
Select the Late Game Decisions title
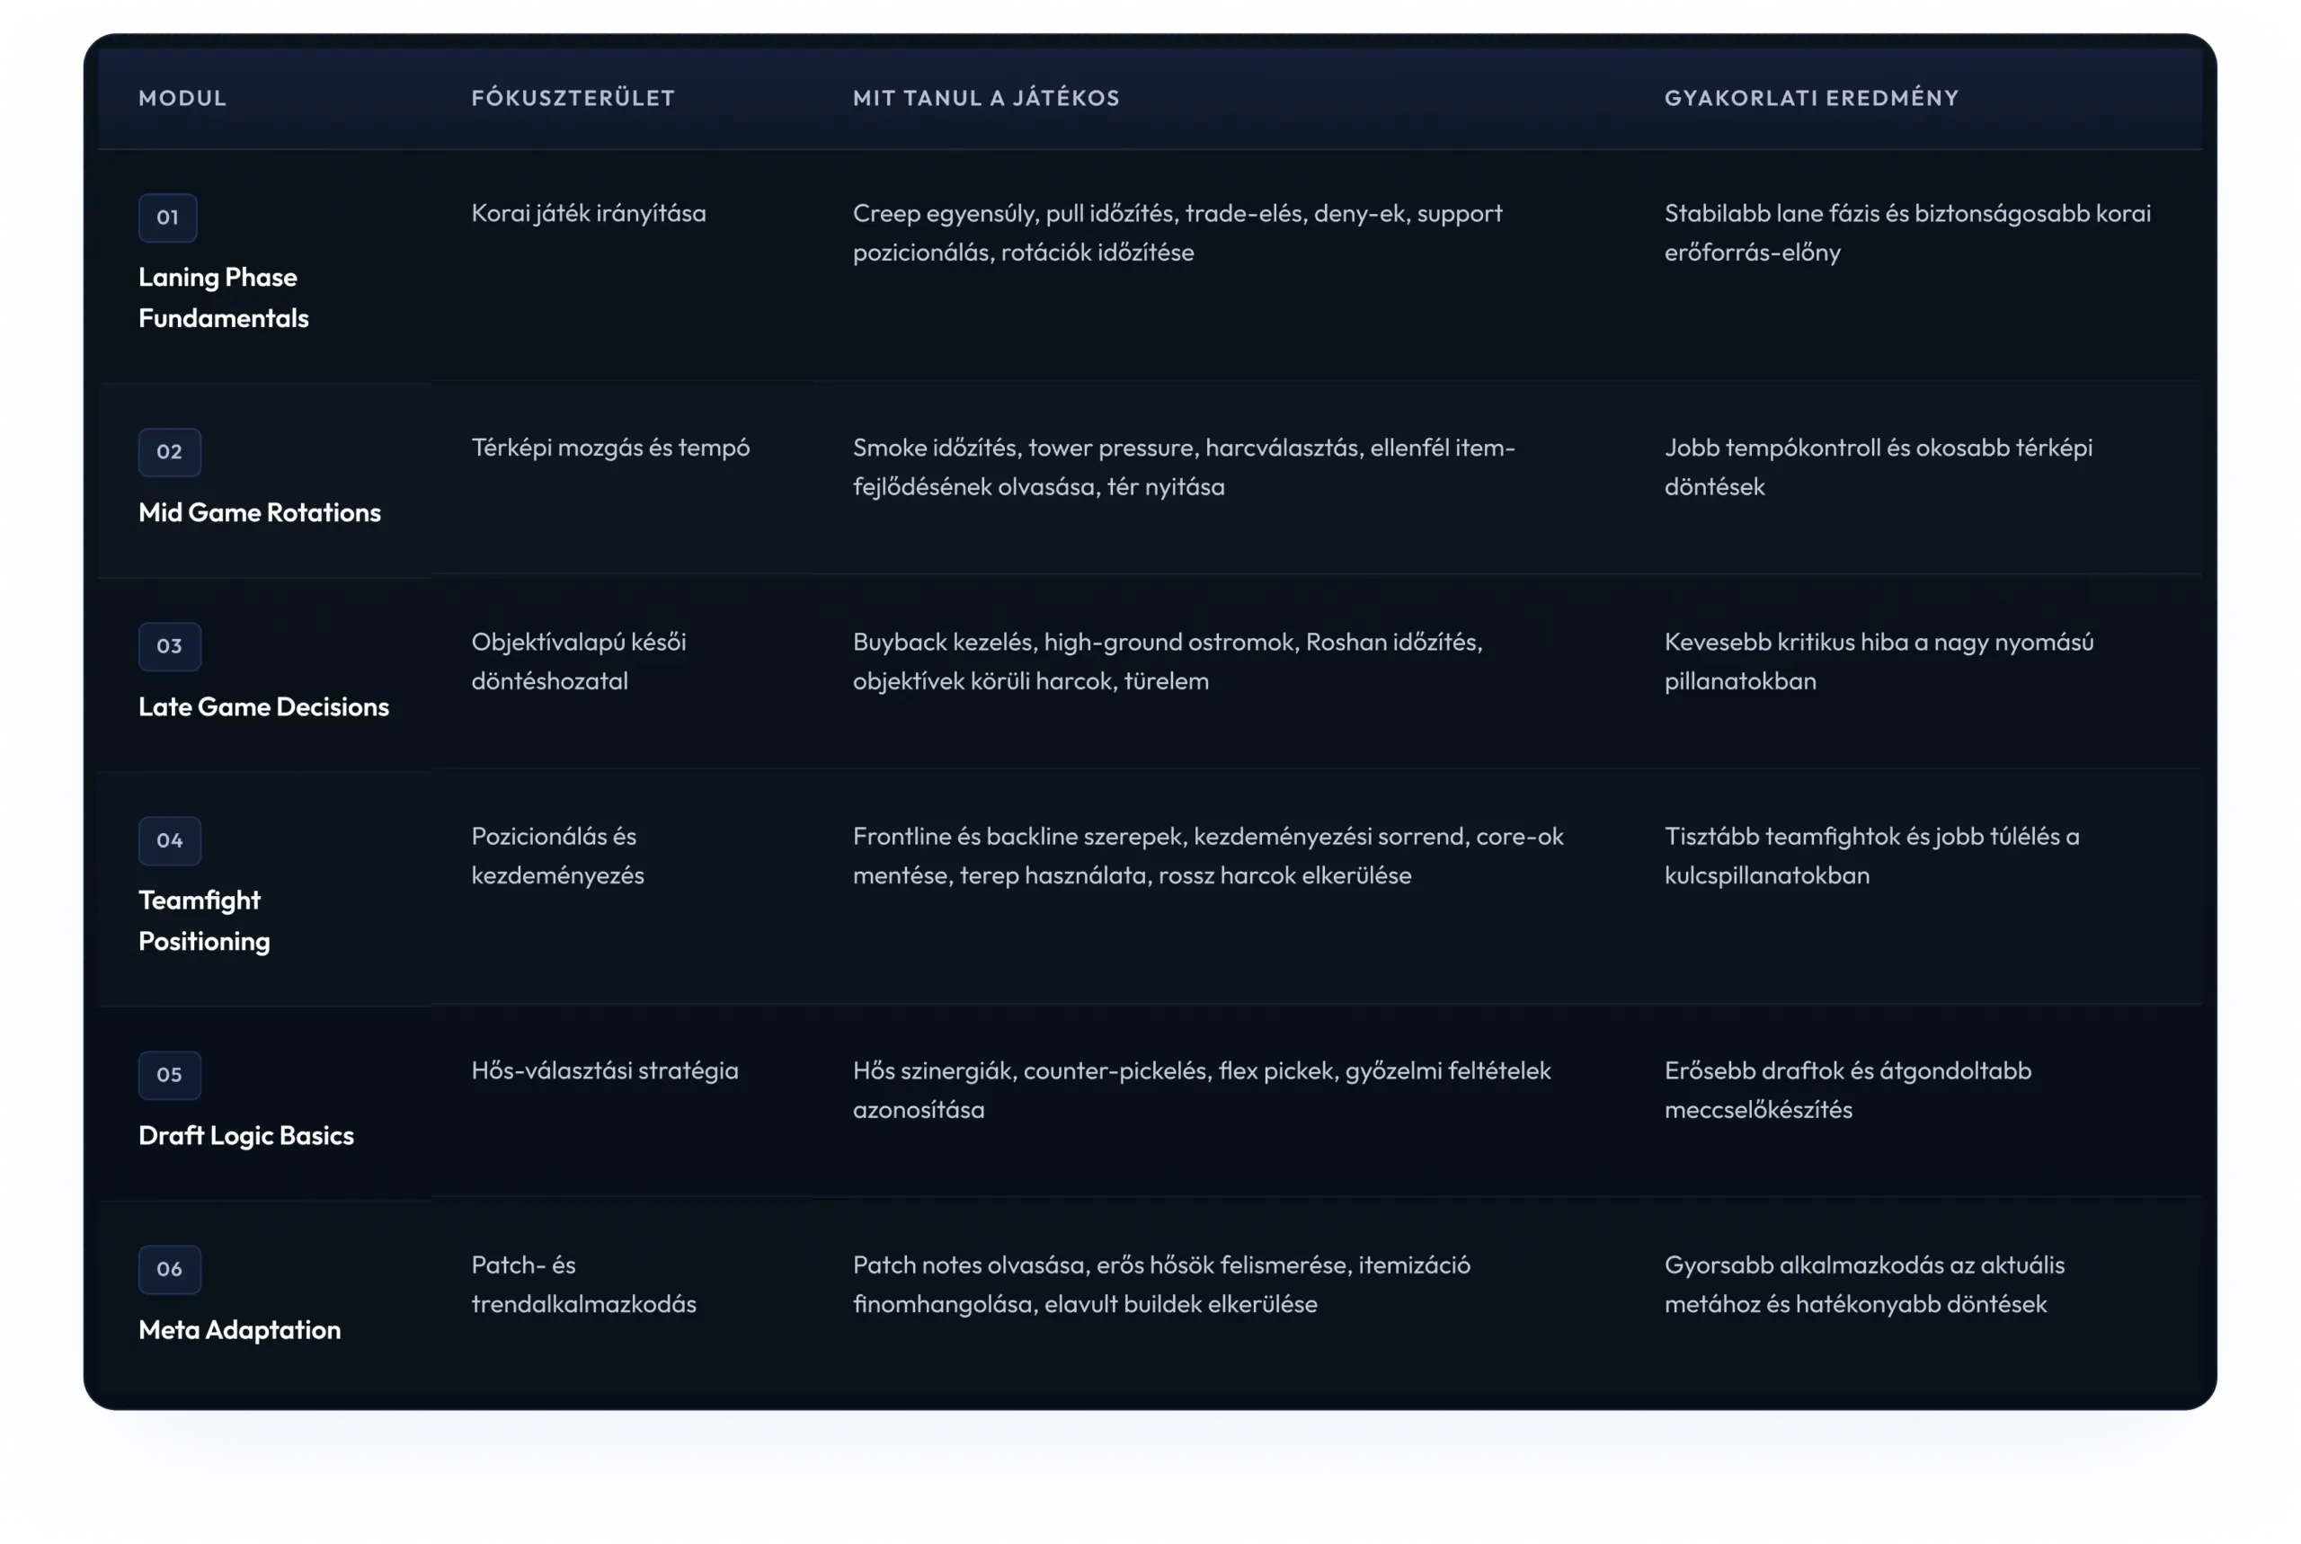point(262,707)
